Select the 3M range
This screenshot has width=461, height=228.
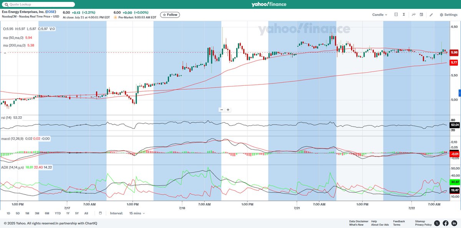37,213
